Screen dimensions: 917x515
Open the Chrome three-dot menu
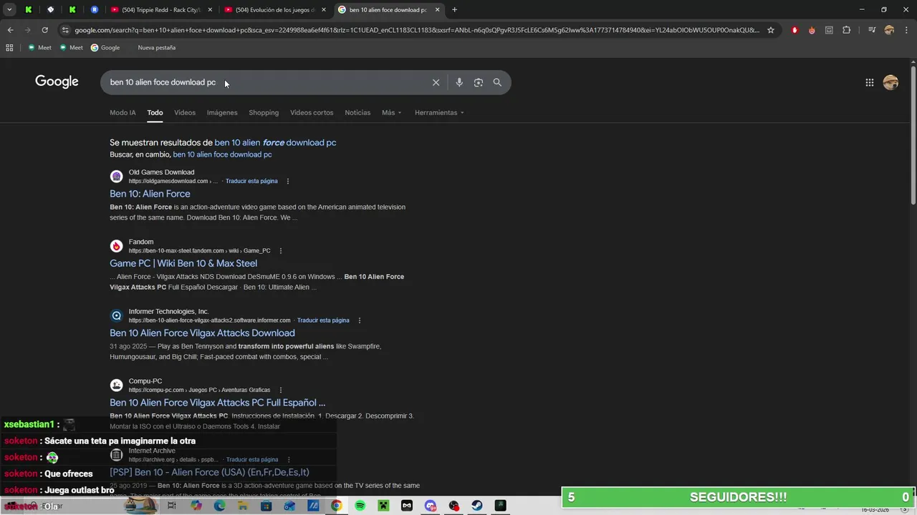coord(906,30)
